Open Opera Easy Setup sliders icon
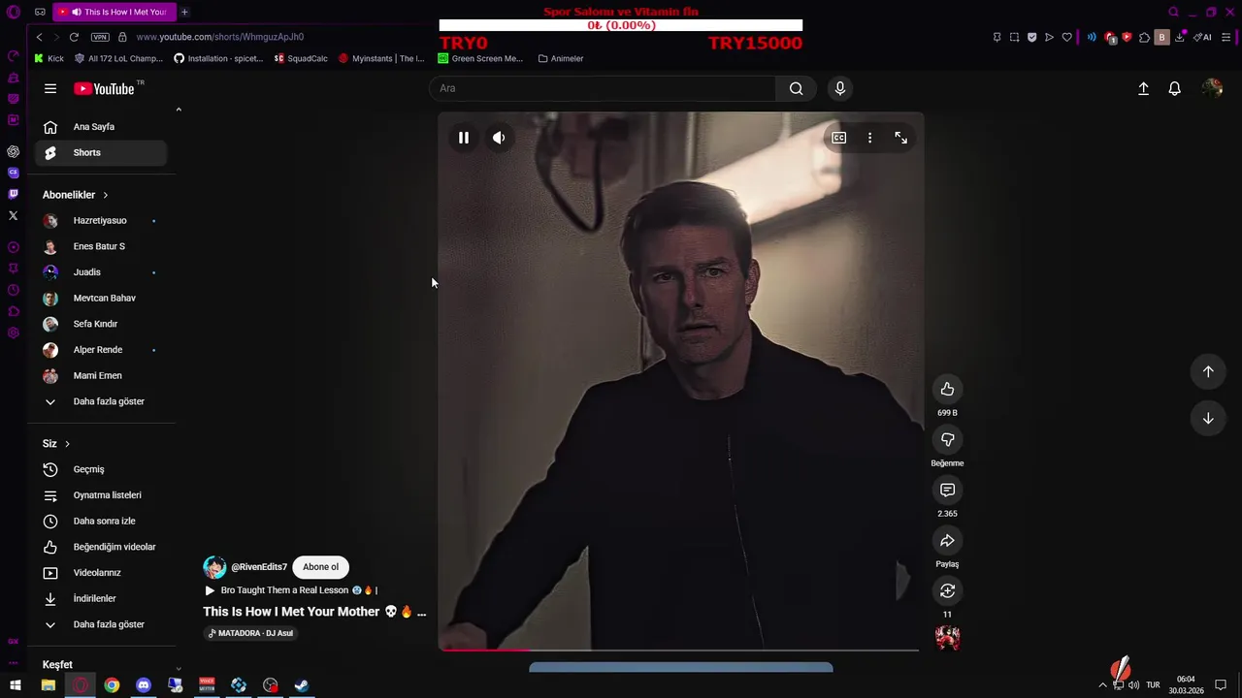This screenshot has width=1242, height=698. [x=1226, y=37]
